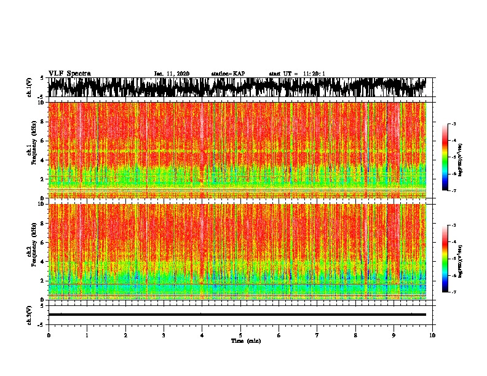Click time axis tick label 7

click(317, 335)
